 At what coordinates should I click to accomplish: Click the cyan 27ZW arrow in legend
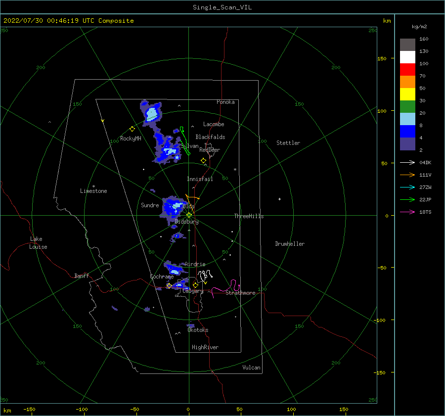[407, 187]
